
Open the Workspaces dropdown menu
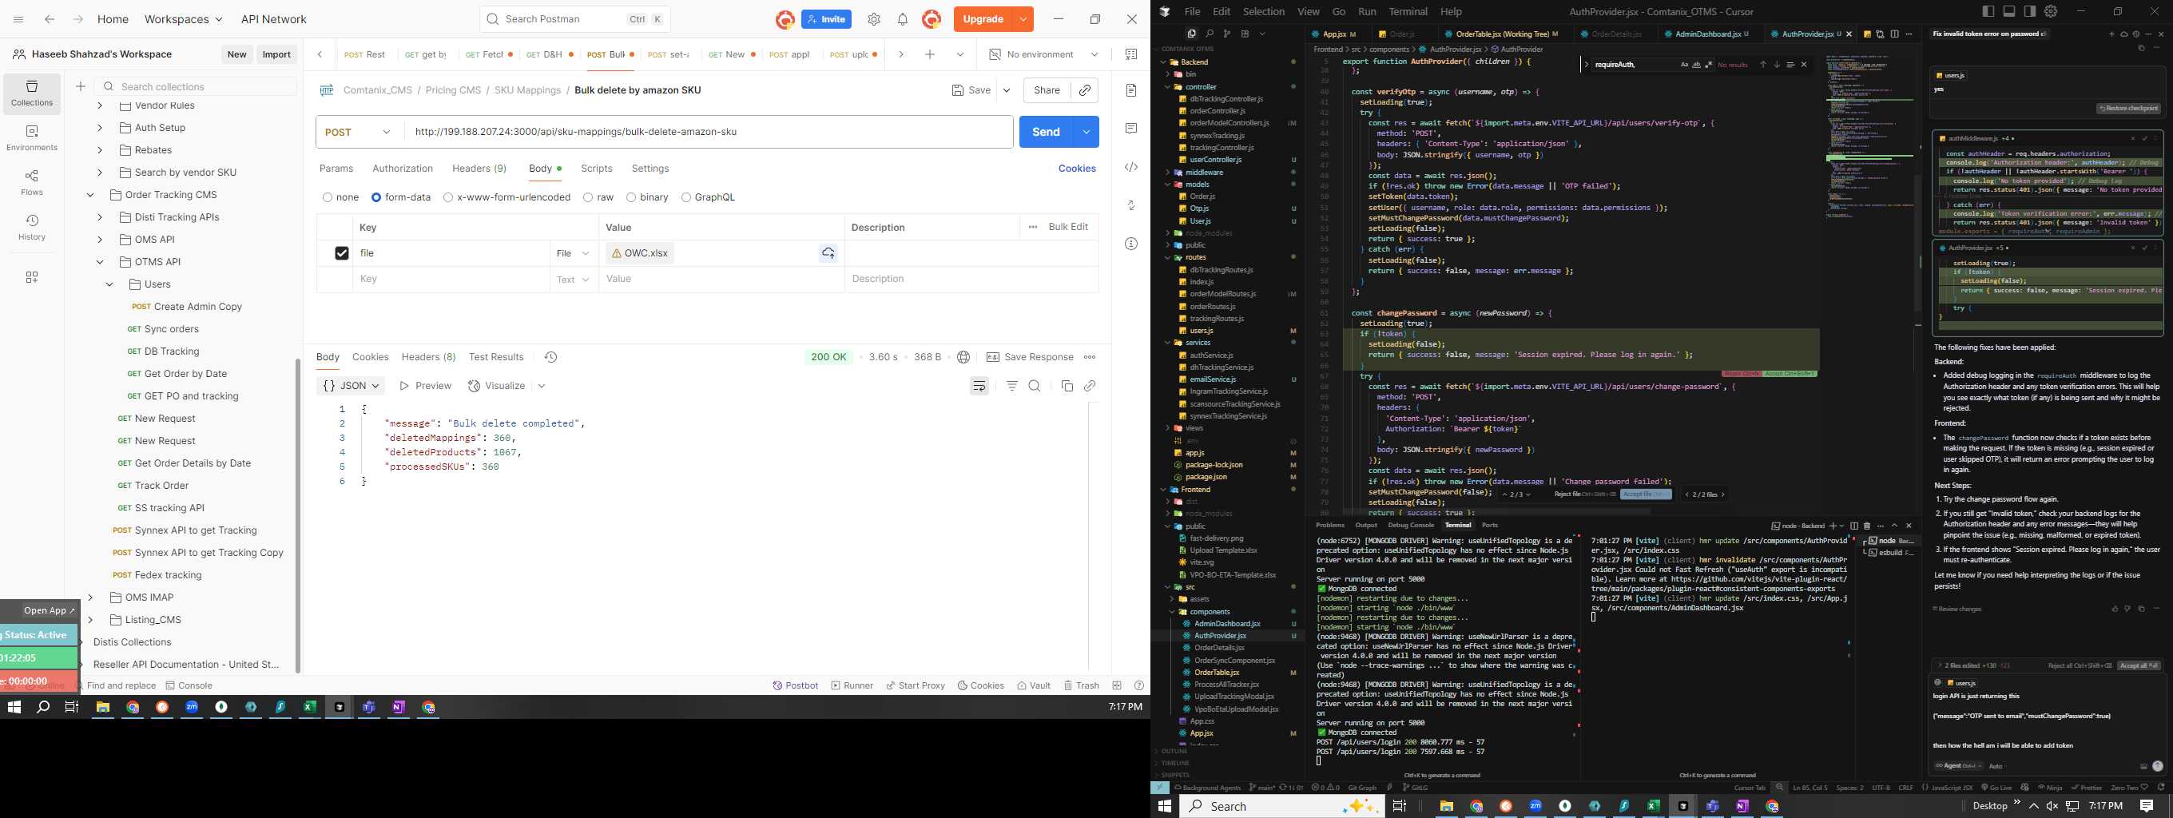pos(183,19)
